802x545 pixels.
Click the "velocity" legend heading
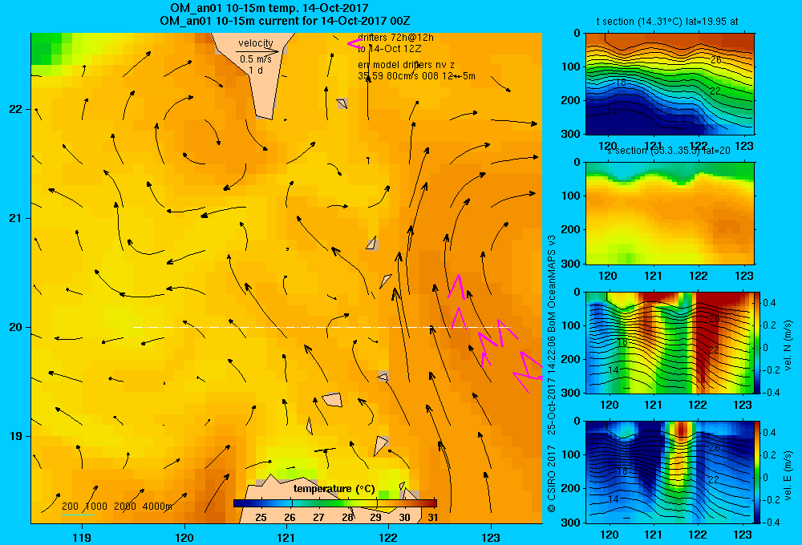click(256, 43)
